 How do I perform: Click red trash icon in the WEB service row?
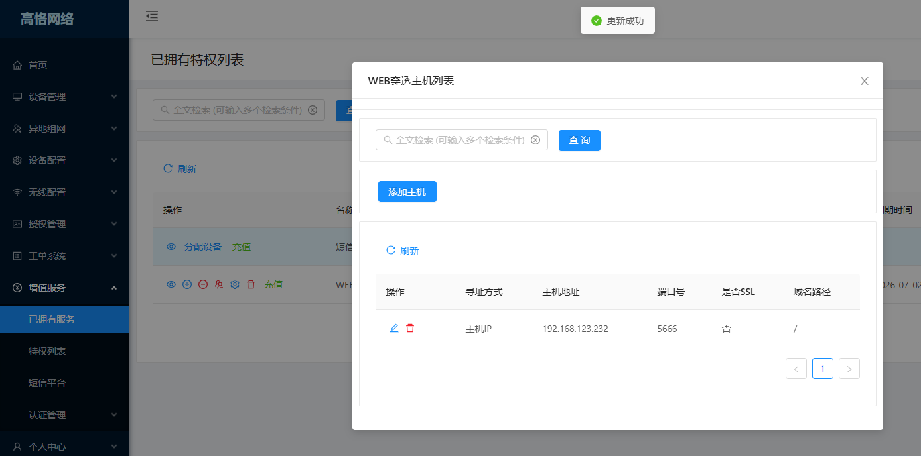pyautogui.click(x=251, y=284)
